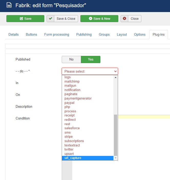170x180 pixels.
Task: Select 'mailgun' option
Action: (88, 86)
